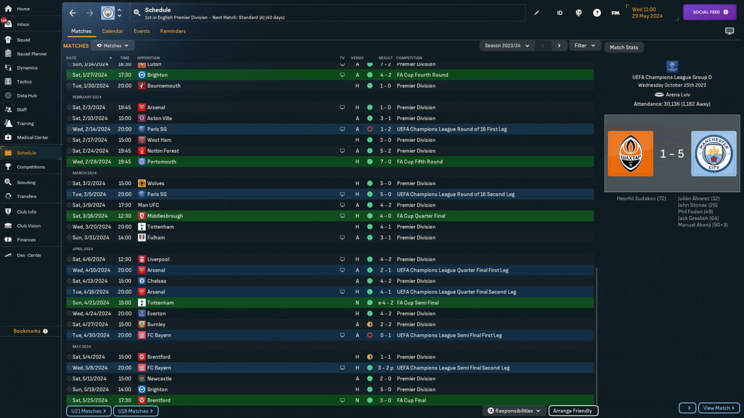Open U18 Matches
Screen dimensions: 744x418
pos(135,411)
